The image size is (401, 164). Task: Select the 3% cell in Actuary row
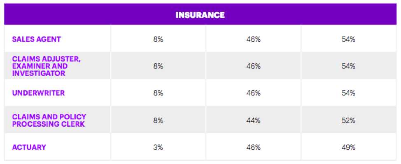pos(158,147)
